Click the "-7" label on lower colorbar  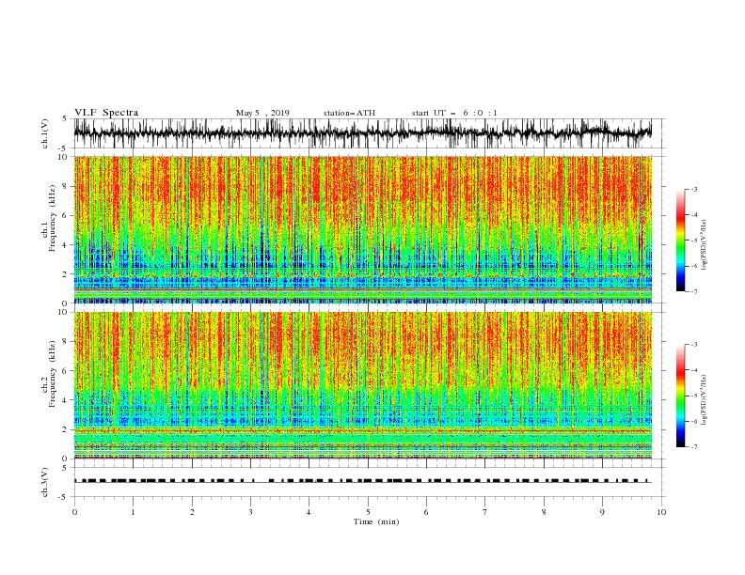point(694,447)
